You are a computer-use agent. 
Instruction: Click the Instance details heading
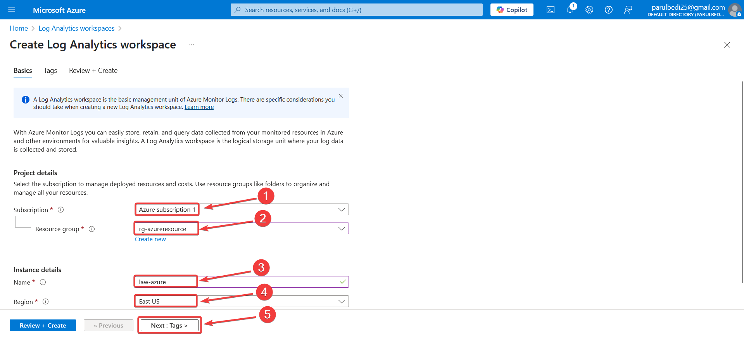click(37, 270)
